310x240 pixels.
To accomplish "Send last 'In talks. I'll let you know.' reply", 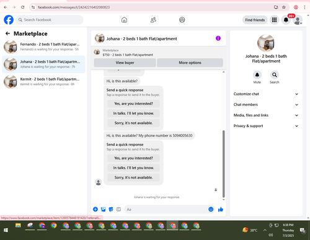I will pyautogui.click(x=133, y=168).
